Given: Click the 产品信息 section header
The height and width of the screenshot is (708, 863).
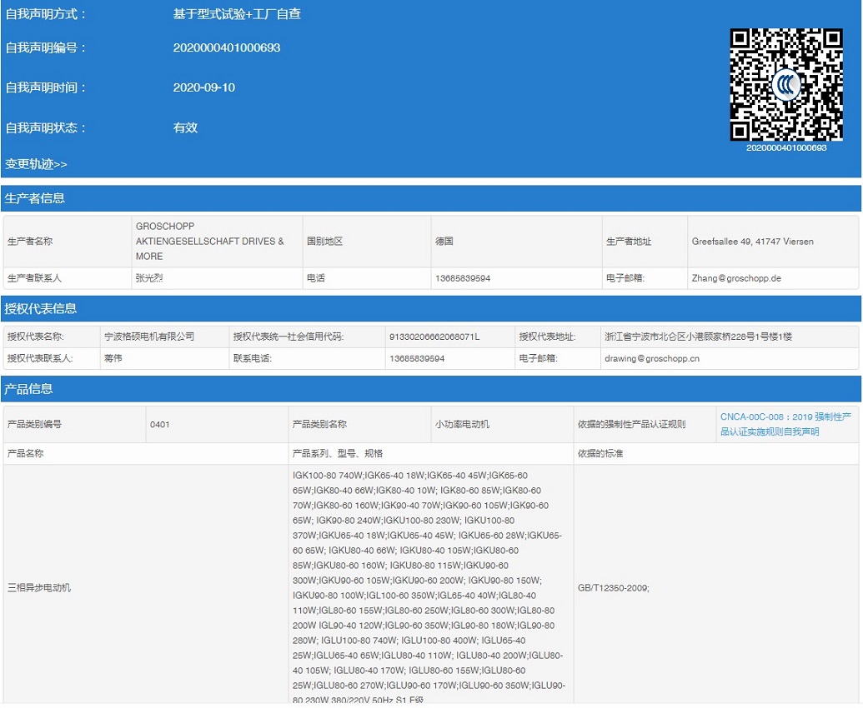Looking at the screenshot, I should point(431,389).
